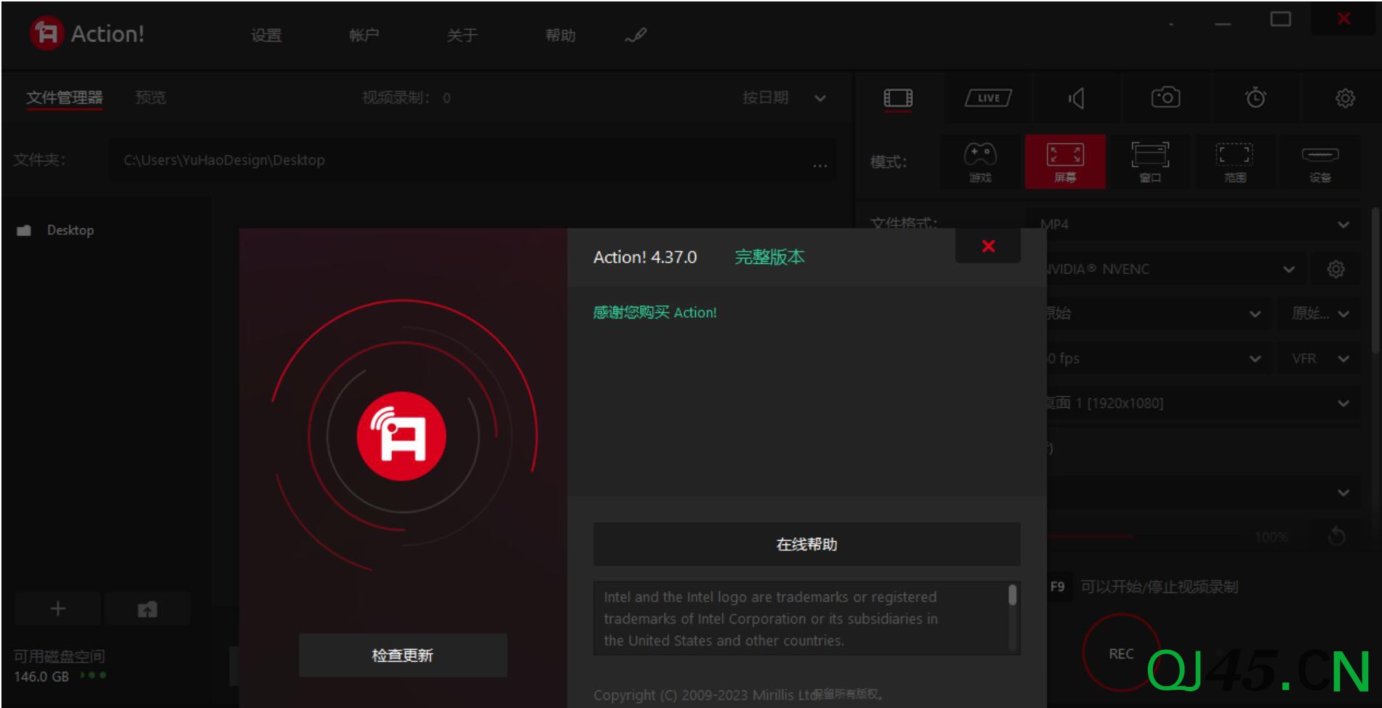Switch to the 预览 tab
The image size is (1382, 708).
[x=150, y=97]
